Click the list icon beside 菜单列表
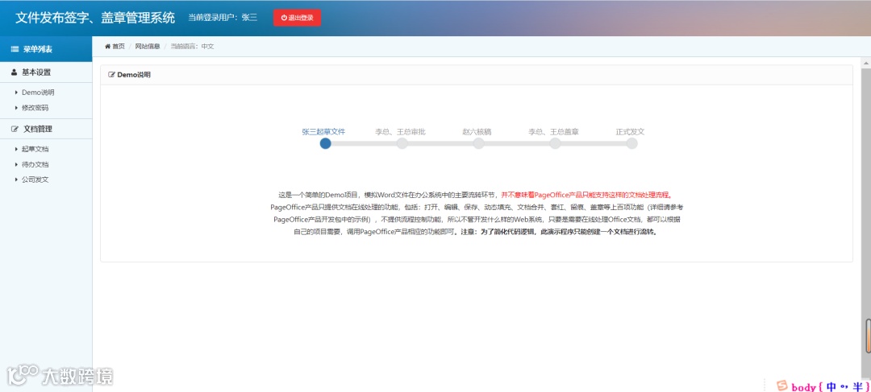This screenshot has height=392, width=871. (x=15, y=49)
